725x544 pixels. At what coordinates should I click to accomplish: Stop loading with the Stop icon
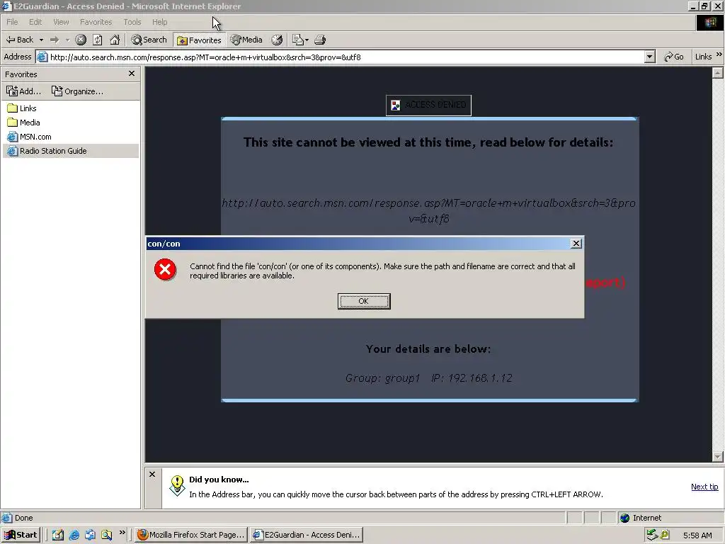81,40
